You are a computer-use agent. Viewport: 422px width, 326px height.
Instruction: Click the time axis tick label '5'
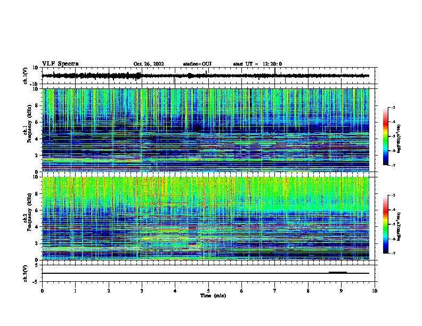[208, 291]
